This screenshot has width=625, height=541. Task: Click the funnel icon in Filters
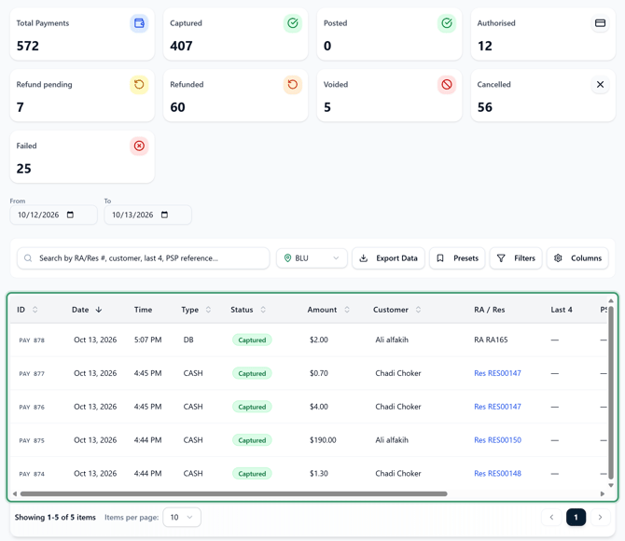click(x=501, y=258)
